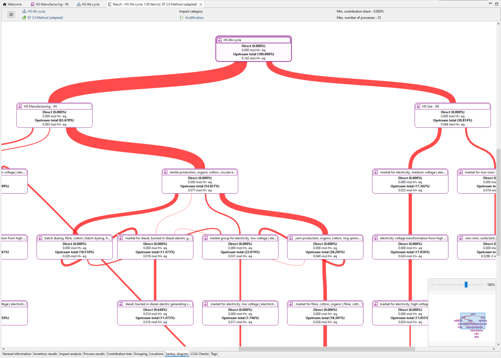
Task: Follow the Acidification link
Action: click(x=194, y=18)
